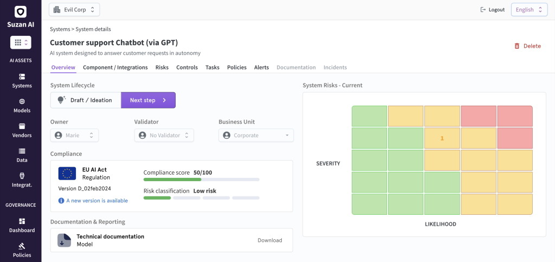
Task: Switch to the Component / Integrations tab
Action: 115,68
